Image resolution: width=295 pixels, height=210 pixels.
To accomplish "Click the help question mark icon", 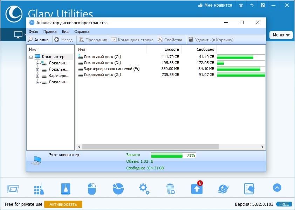I will tap(262, 5).
